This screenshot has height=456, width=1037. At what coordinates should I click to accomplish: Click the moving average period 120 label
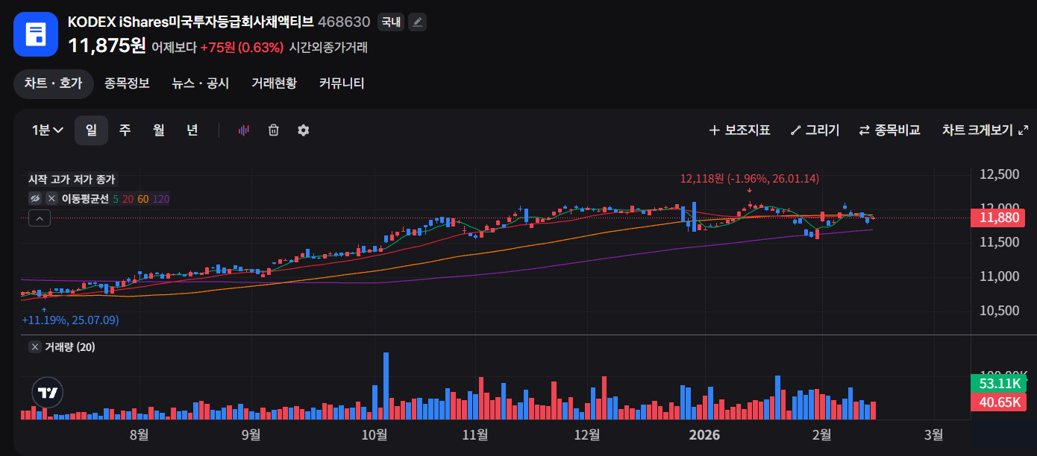tap(160, 198)
